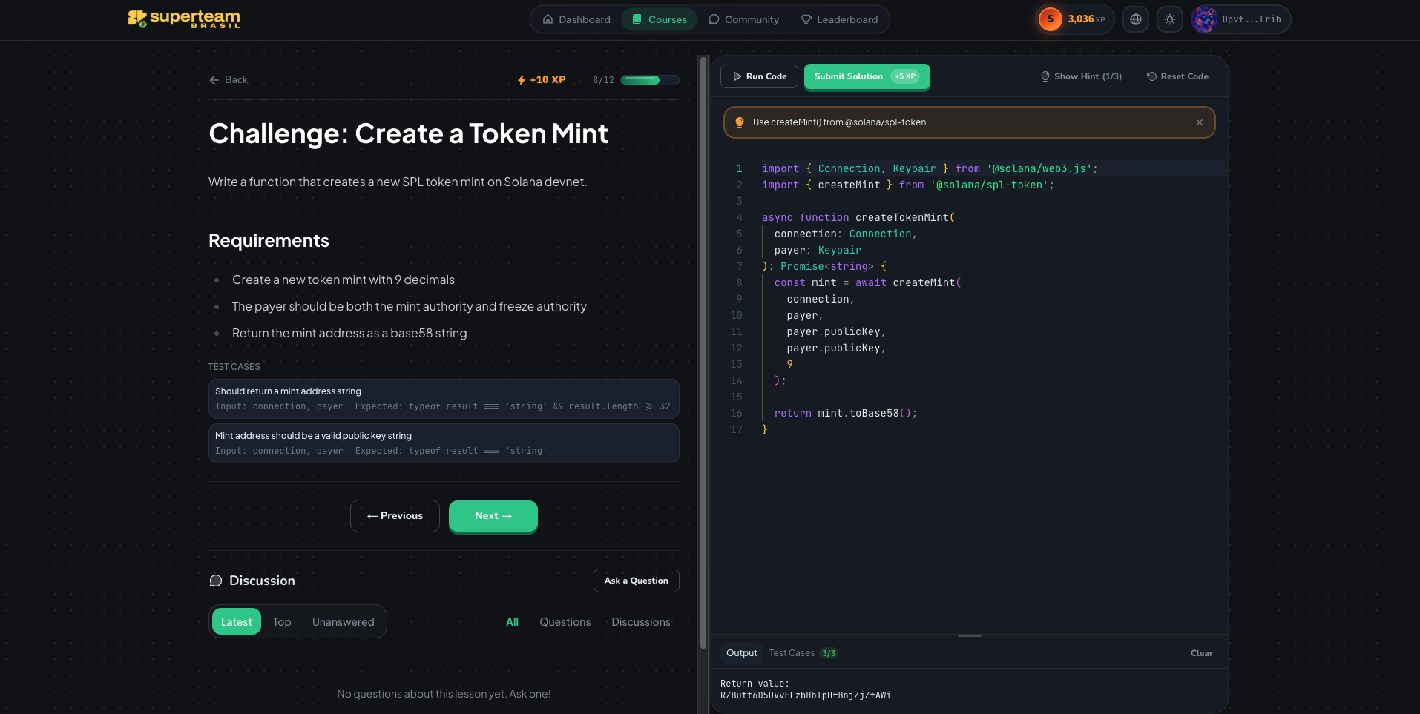This screenshot has height=714, width=1420.
Task: Click the lesson progress bar 8/12
Action: pyautogui.click(x=650, y=80)
